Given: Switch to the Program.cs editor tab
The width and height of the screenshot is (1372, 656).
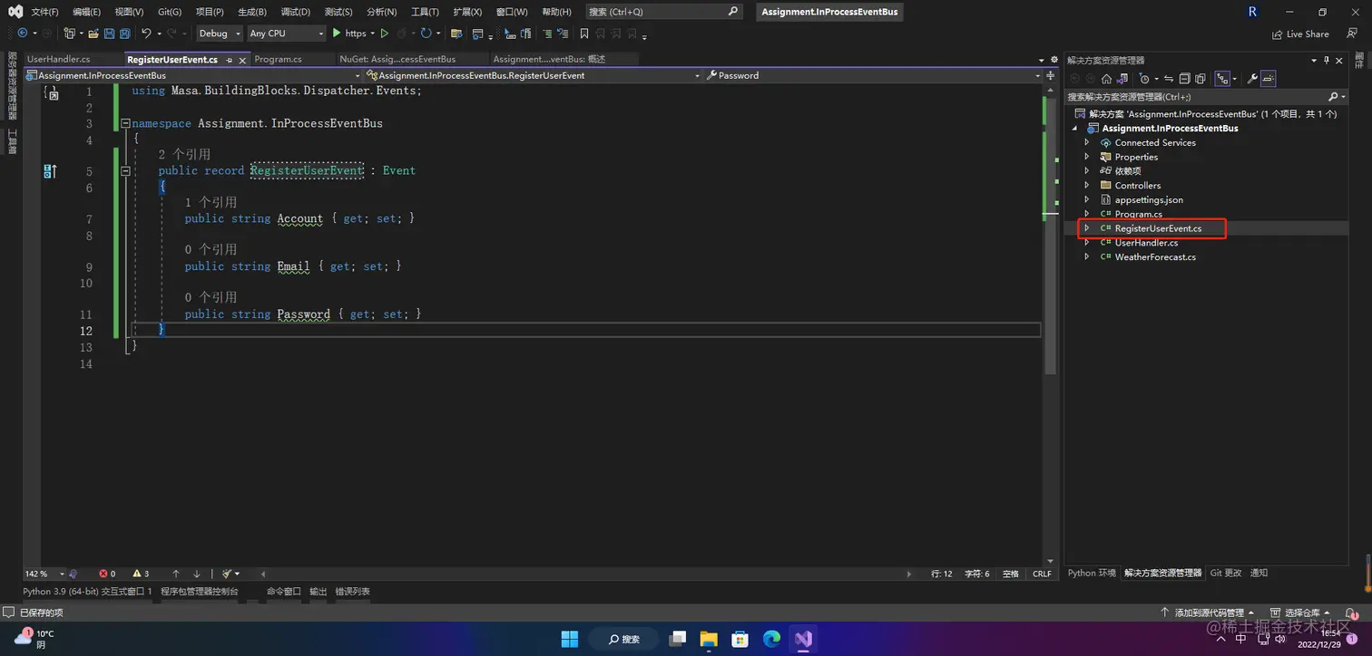Looking at the screenshot, I should pos(278,59).
